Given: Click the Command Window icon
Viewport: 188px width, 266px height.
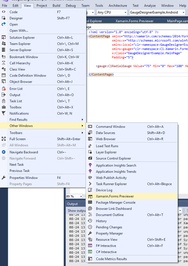Looking at the screenshot, I should coord(90,127).
